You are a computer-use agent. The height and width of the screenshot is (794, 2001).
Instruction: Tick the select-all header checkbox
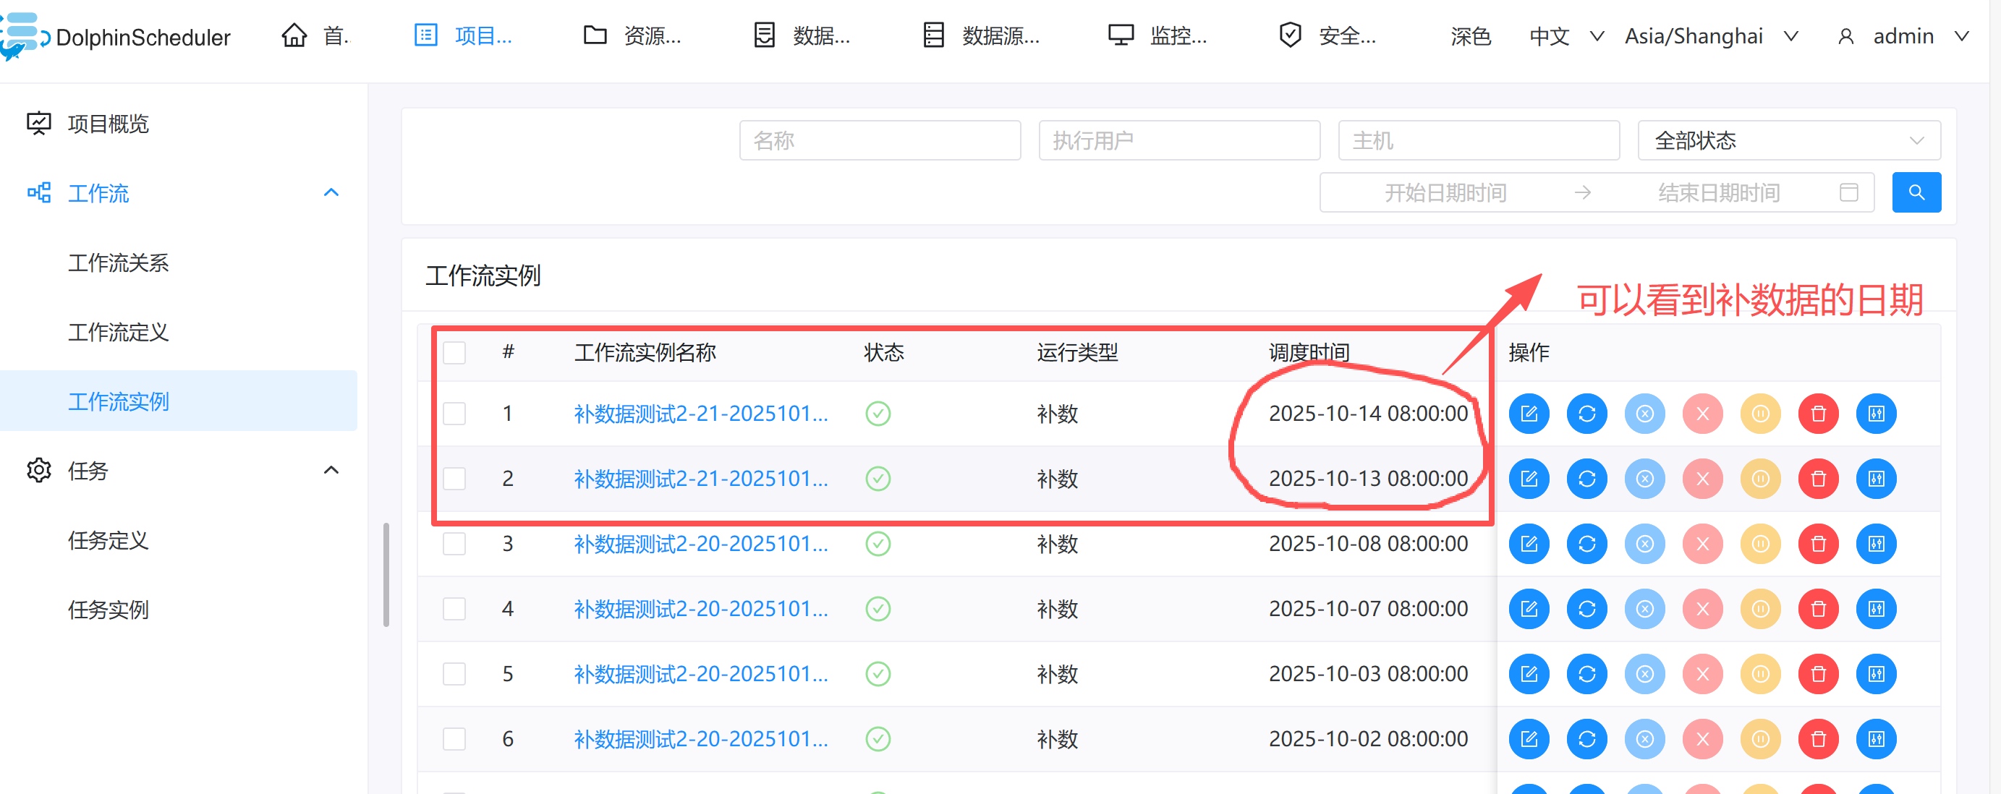454,353
